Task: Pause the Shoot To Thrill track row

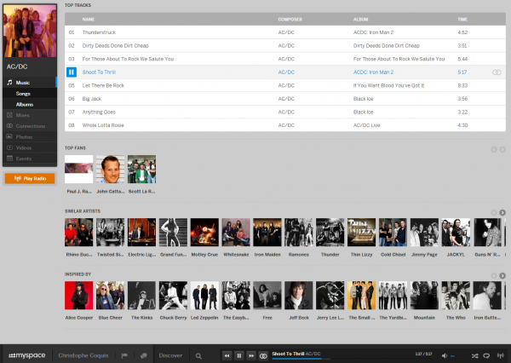Action: (72, 72)
